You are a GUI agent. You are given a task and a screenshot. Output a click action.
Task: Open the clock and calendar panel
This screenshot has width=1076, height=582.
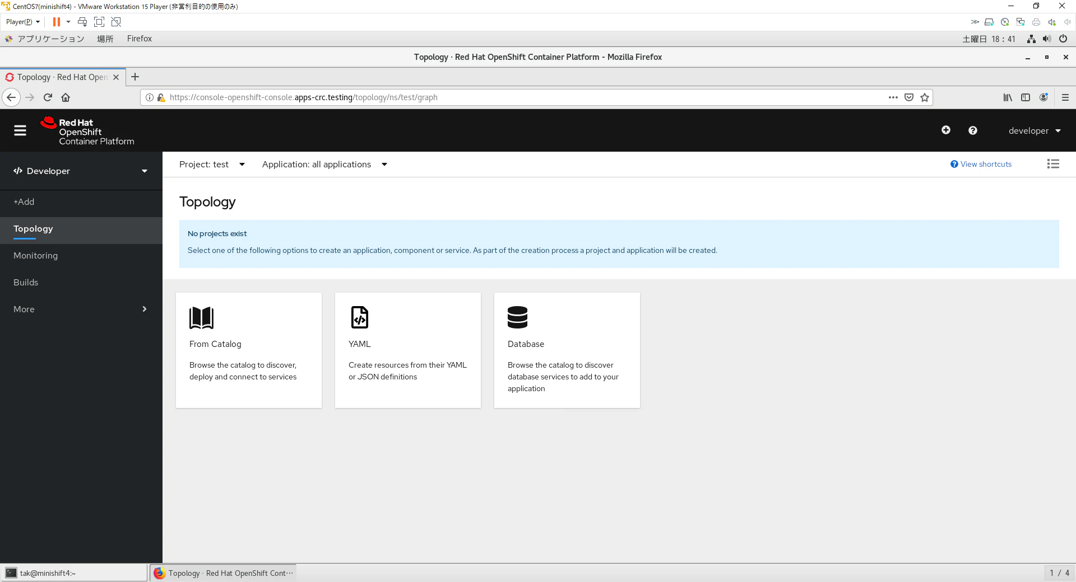989,39
